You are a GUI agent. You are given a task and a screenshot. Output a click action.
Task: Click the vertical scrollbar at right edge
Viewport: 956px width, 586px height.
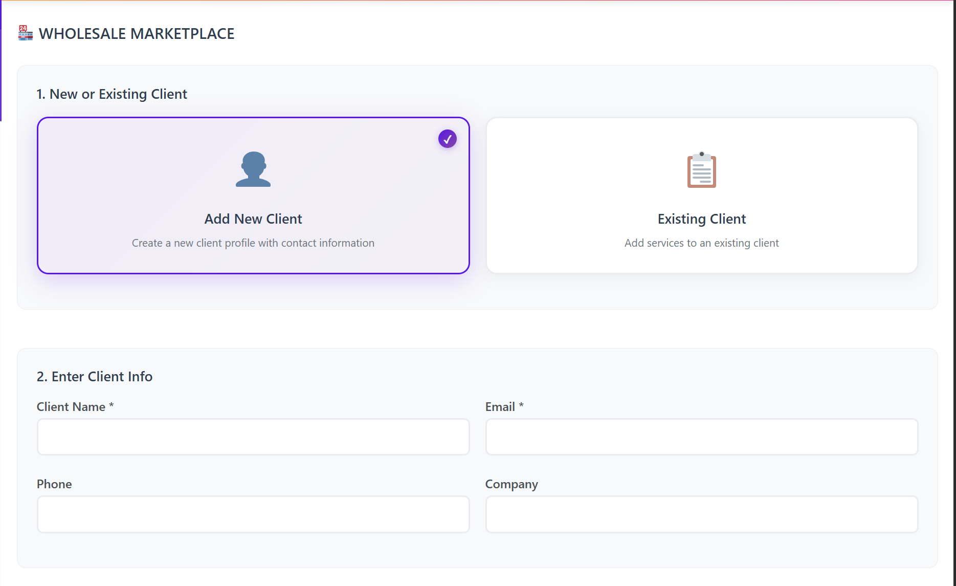point(954,293)
